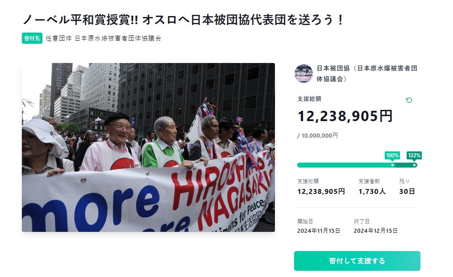Screen dimensions: 453x277
Task: Select the 残り 30日 remaining days value
Action: (x=407, y=191)
